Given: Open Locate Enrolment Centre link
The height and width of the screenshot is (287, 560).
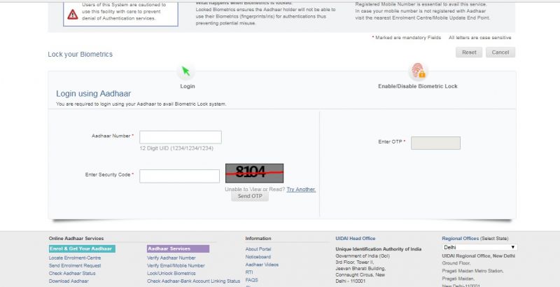Looking at the screenshot, I should tap(75, 258).
